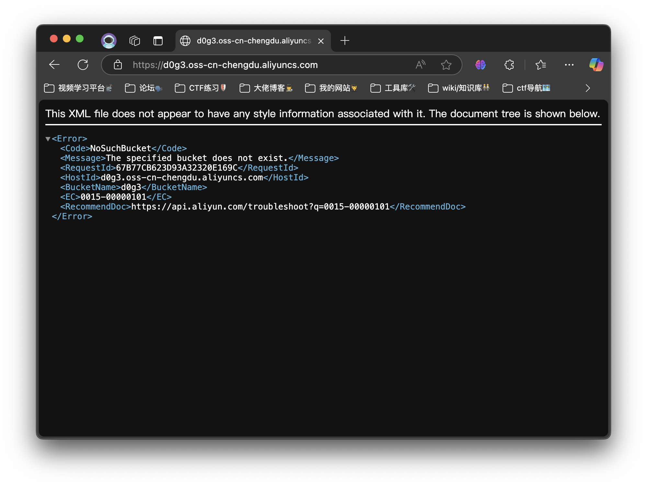The image size is (647, 487).
Task: Open the Extensions puzzle icon
Action: 509,65
